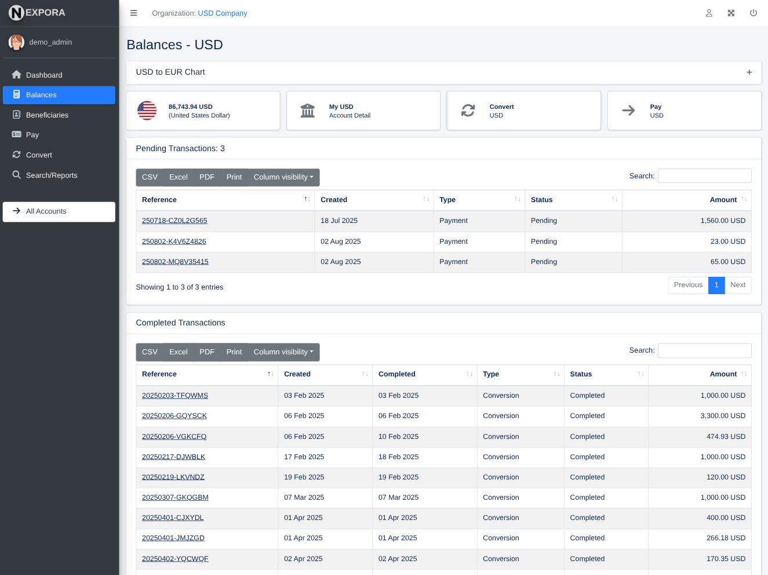The width and height of the screenshot is (768, 575).
Task: Click the US flag icon on balance card
Action: [x=147, y=110]
